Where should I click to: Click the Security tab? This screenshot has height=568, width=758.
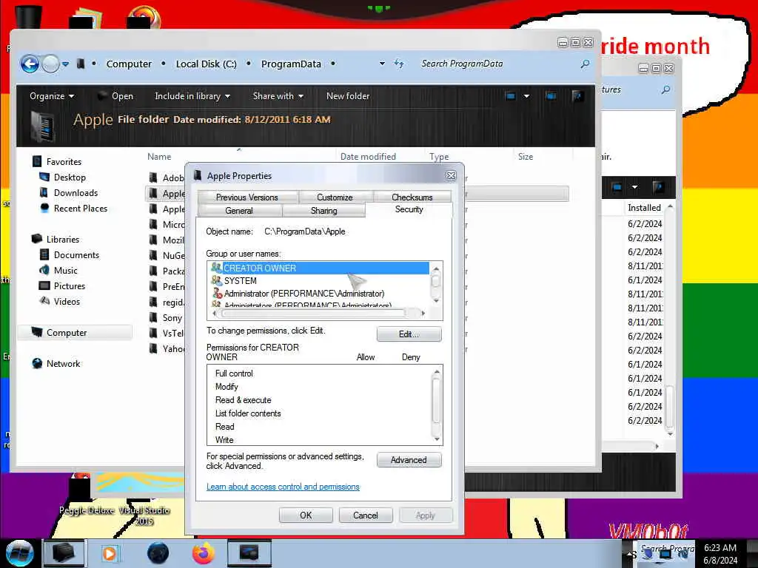[x=409, y=209]
